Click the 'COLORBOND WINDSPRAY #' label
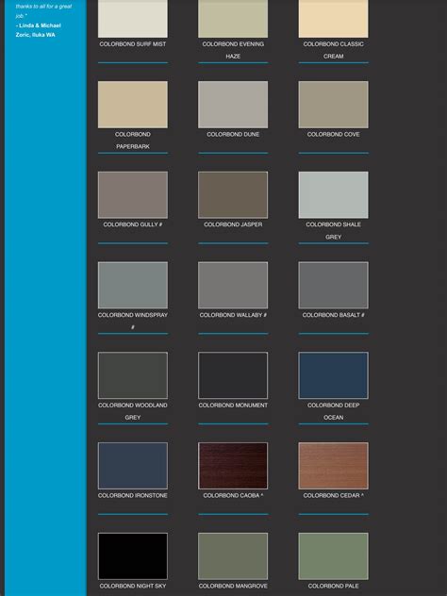This screenshot has width=447, height=596. pyautogui.click(x=133, y=321)
